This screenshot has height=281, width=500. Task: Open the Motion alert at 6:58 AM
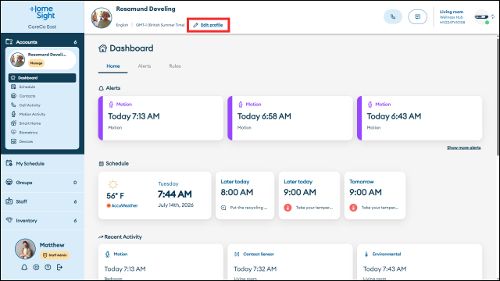[x=290, y=118]
